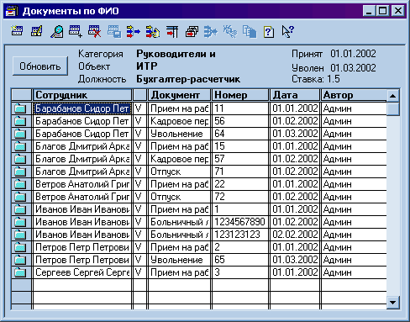Open folder icon of first Барабанов row

[20, 108]
